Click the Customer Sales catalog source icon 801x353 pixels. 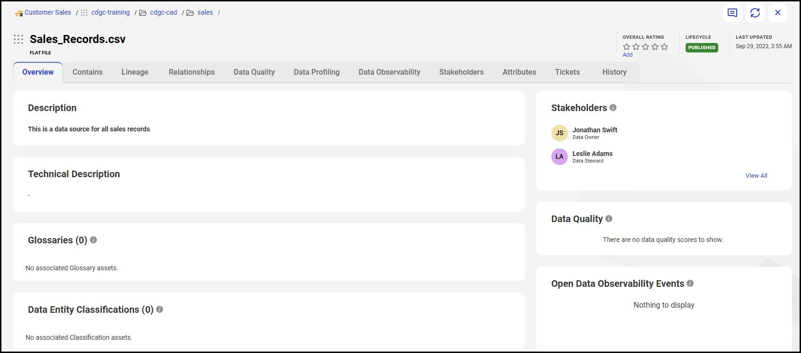tap(19, 13)
